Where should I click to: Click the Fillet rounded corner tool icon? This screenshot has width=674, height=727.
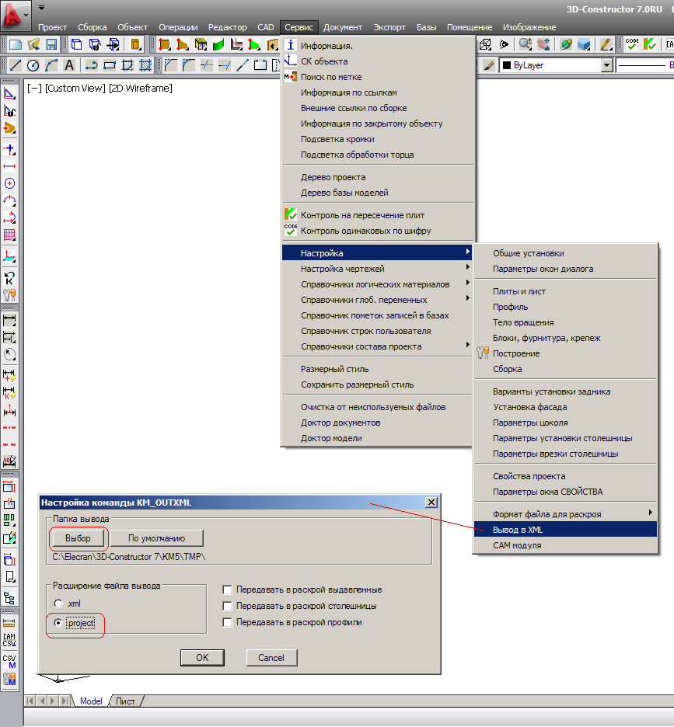tap(188, 65)
